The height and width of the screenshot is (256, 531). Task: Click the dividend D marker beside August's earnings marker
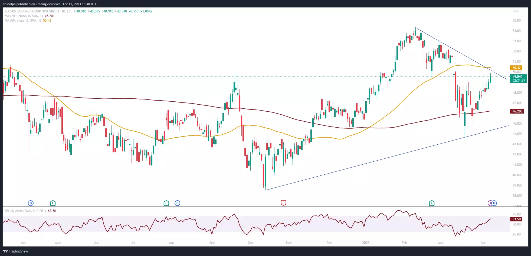click(177, 203)
